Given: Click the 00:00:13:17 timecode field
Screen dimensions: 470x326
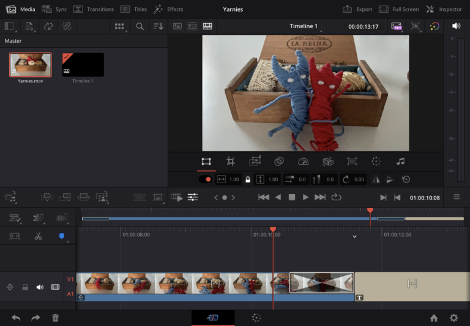Looking at the screenshot, I should [x=364, y=27].
